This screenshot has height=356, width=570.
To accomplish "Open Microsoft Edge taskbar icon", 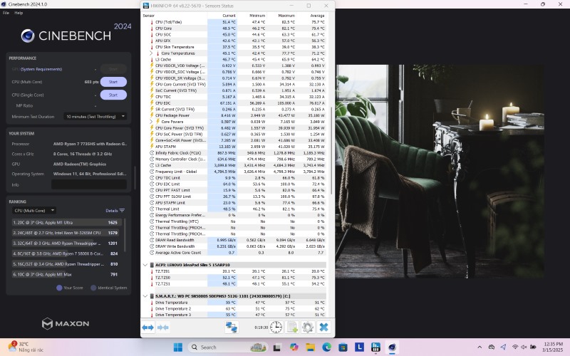I will 326,347.
